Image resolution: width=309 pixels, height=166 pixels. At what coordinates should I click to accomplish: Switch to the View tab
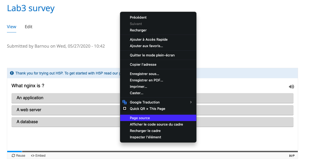click(x=11, y=27)
